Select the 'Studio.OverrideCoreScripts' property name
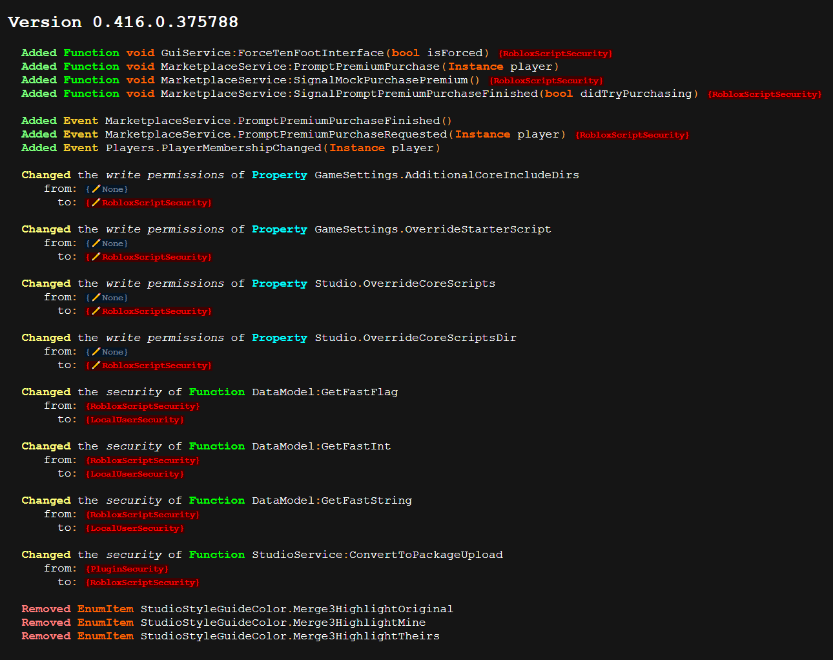Image resolution: width=833 pixels, height=660 pixels. click(405, 284)
